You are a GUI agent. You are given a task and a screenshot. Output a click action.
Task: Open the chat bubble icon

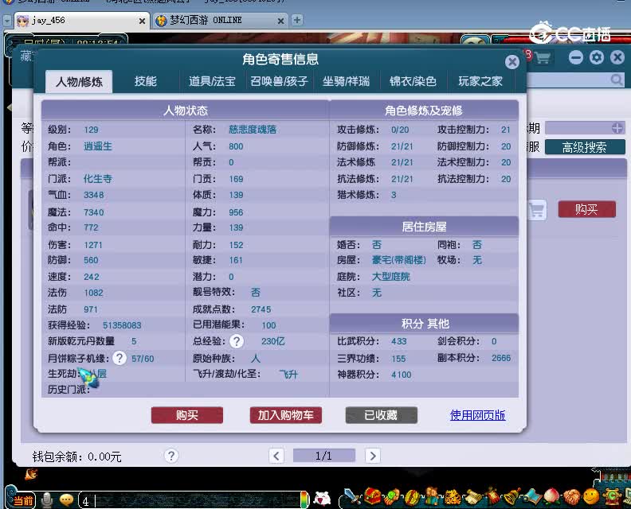click(x=66, y=499)
